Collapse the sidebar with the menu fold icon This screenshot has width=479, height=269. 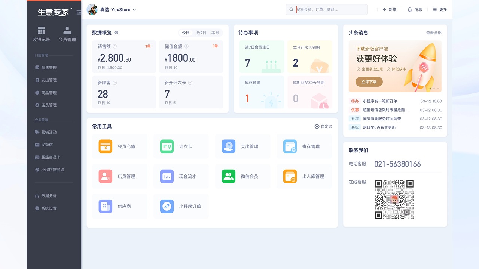pyautogui.click(x=79, y=12)
